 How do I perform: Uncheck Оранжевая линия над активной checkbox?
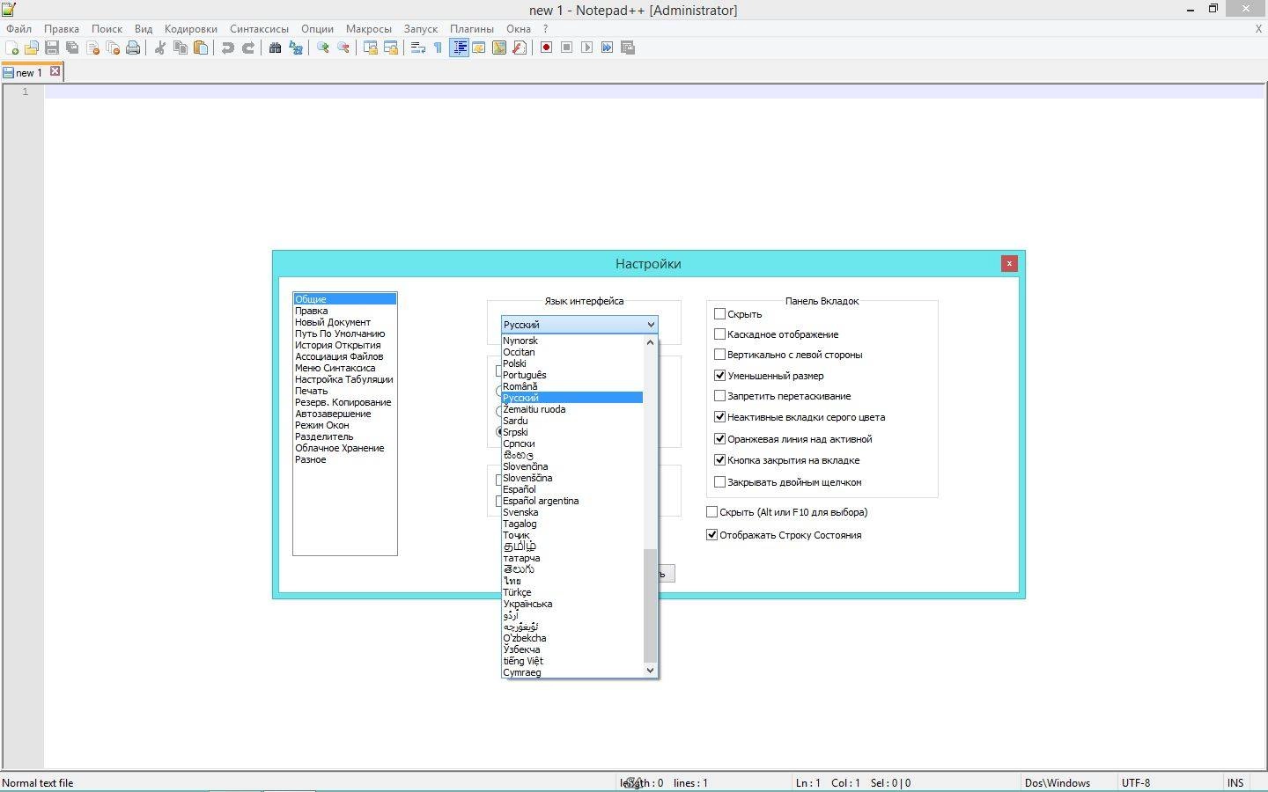(x=719, y=438)
